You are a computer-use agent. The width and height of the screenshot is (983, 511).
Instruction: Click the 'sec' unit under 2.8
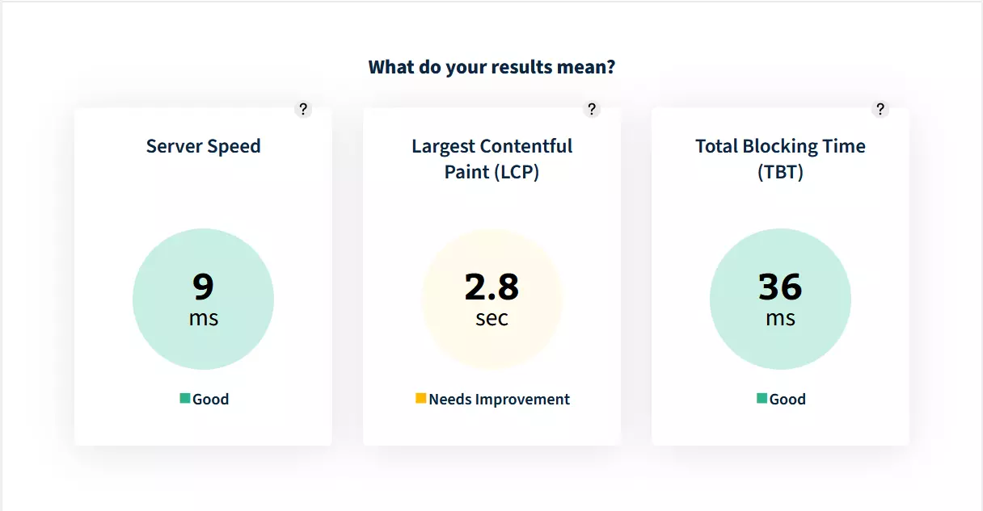[491, 317]
